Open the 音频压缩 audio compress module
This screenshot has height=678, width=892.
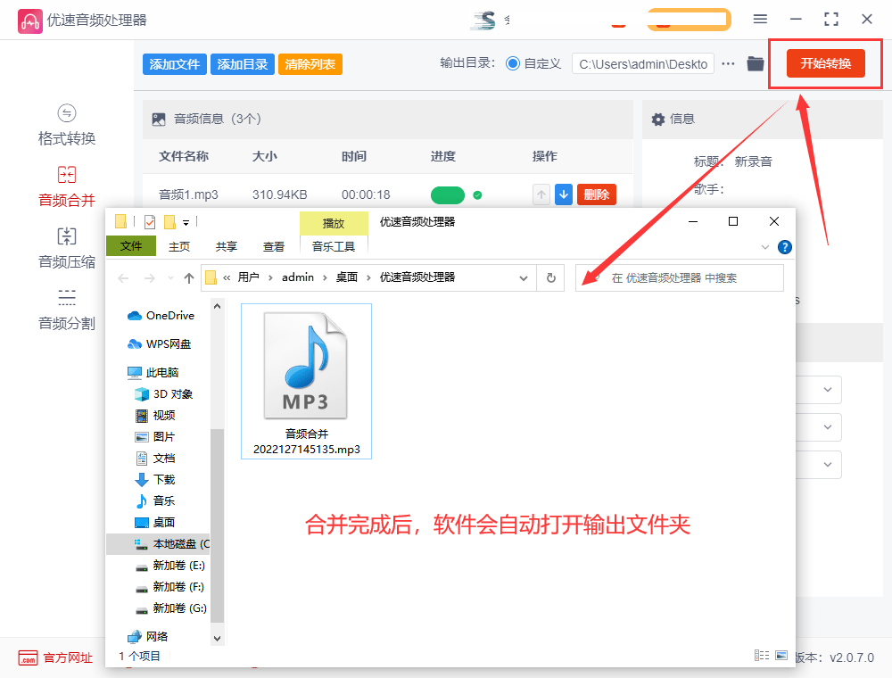pyautogui.click(x=67, y=248)
